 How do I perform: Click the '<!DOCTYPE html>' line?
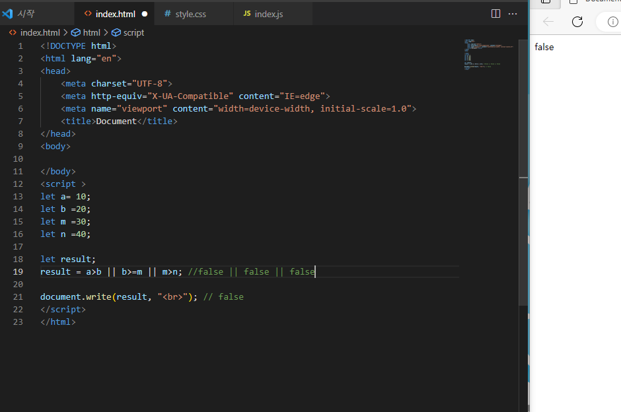[79, 46]
